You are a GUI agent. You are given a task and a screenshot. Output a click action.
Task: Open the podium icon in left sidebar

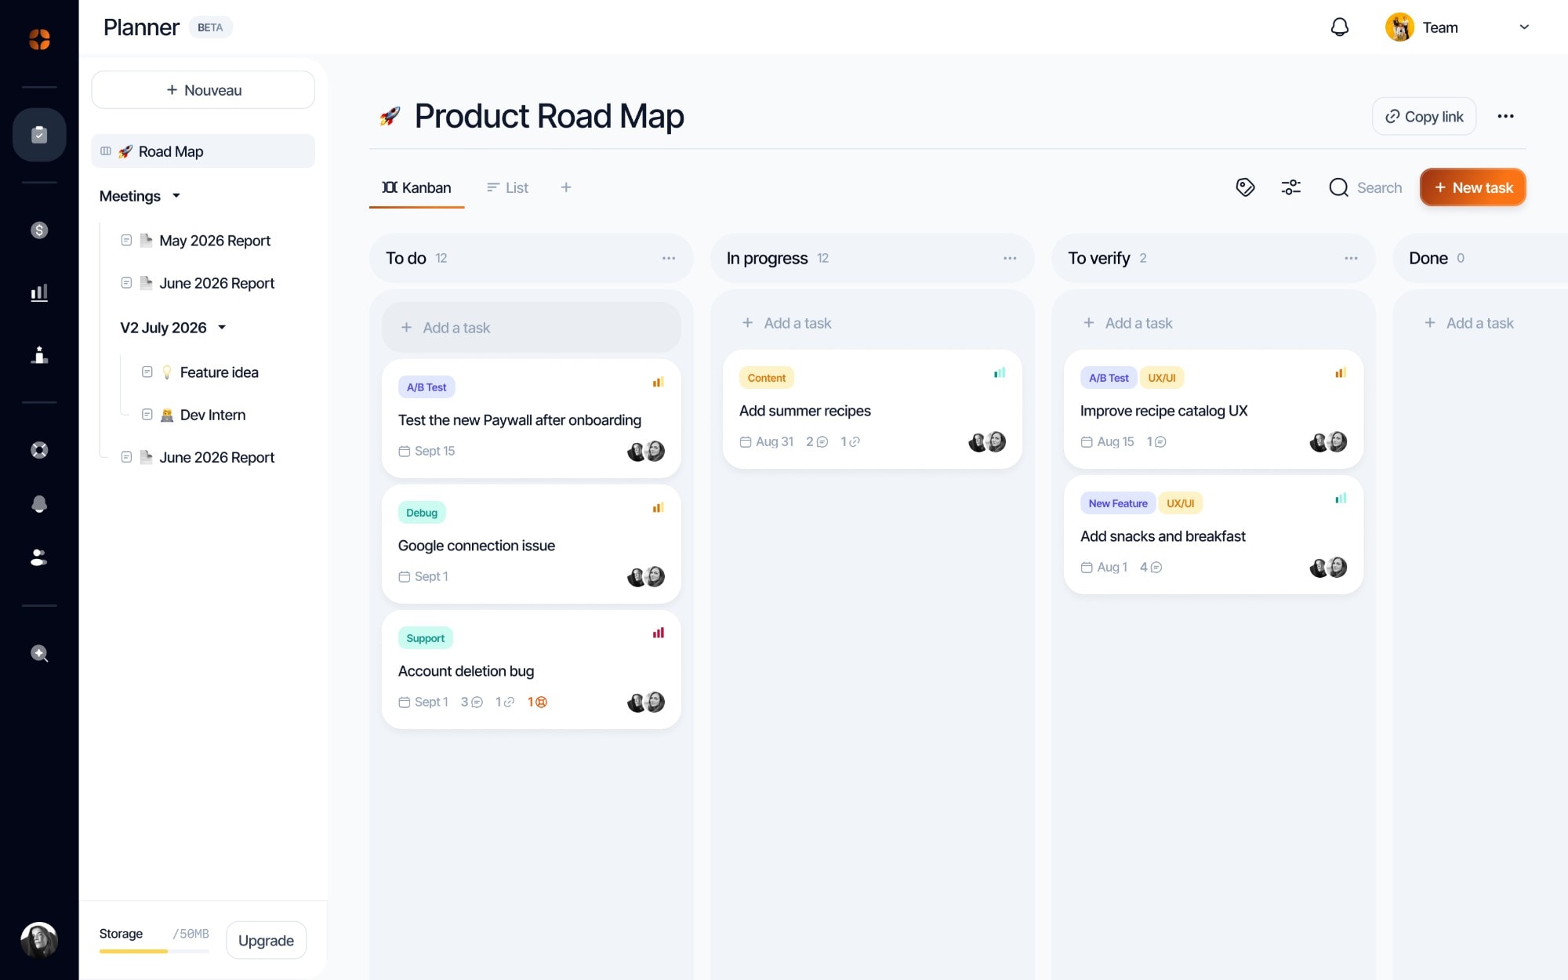(x=39, y=355)
